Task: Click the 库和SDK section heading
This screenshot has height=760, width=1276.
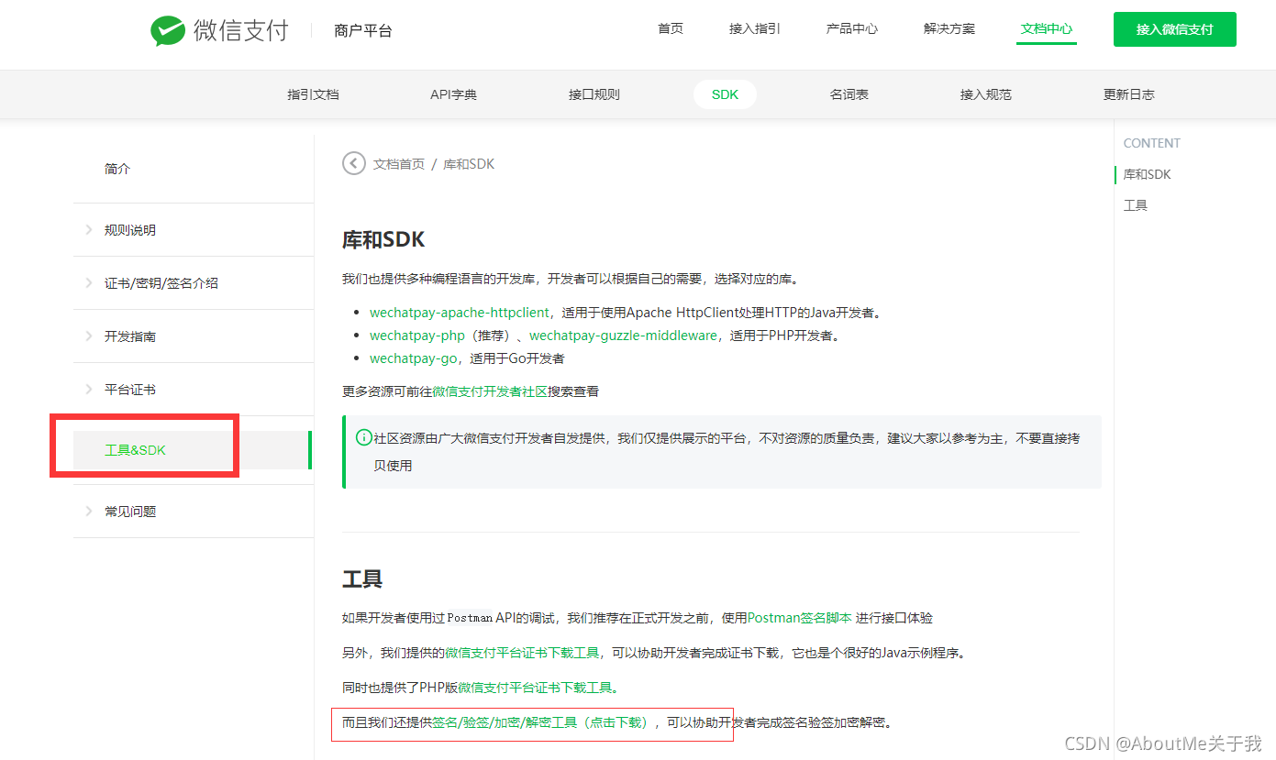Action: pyautogui.click(x=383, y=239)
